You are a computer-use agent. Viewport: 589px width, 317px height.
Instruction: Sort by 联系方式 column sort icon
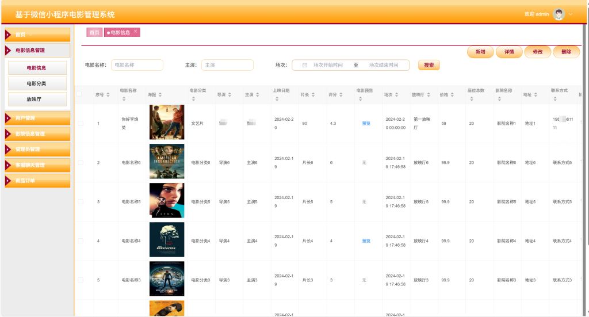[555, 99]
